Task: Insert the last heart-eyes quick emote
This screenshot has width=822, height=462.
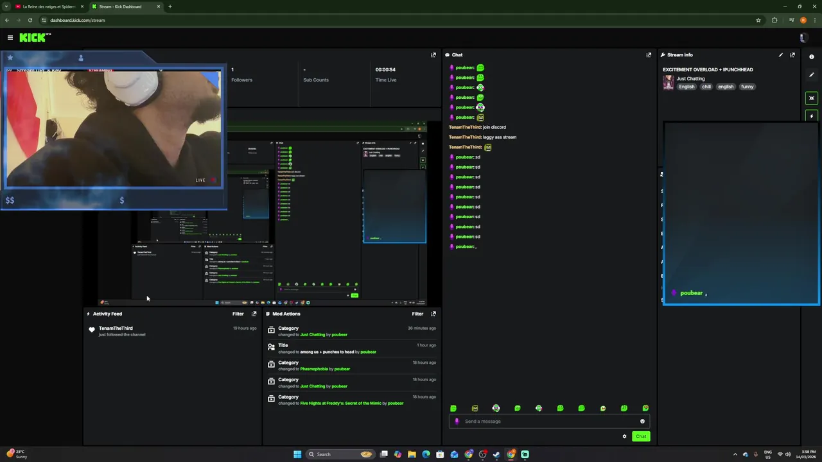Action: 645,408
